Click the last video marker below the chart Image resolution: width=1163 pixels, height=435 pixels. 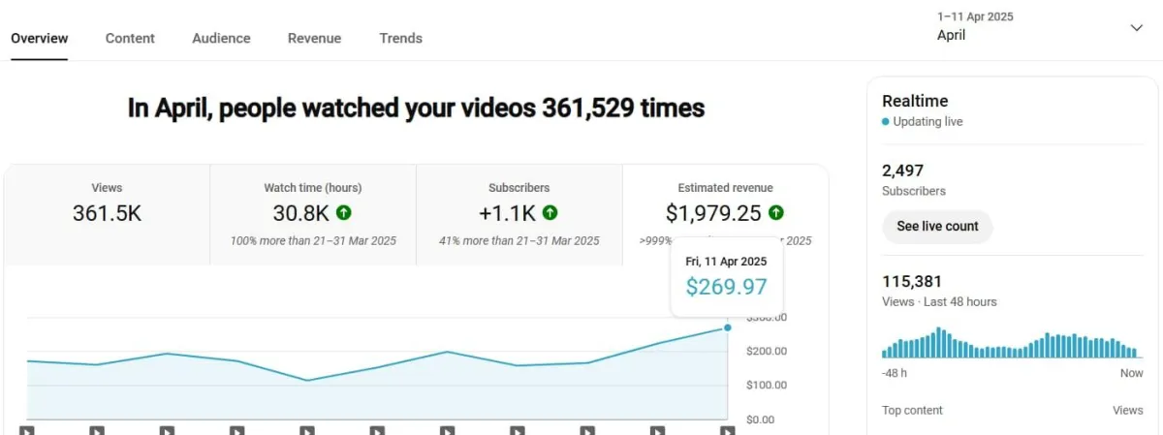[728, 429]
